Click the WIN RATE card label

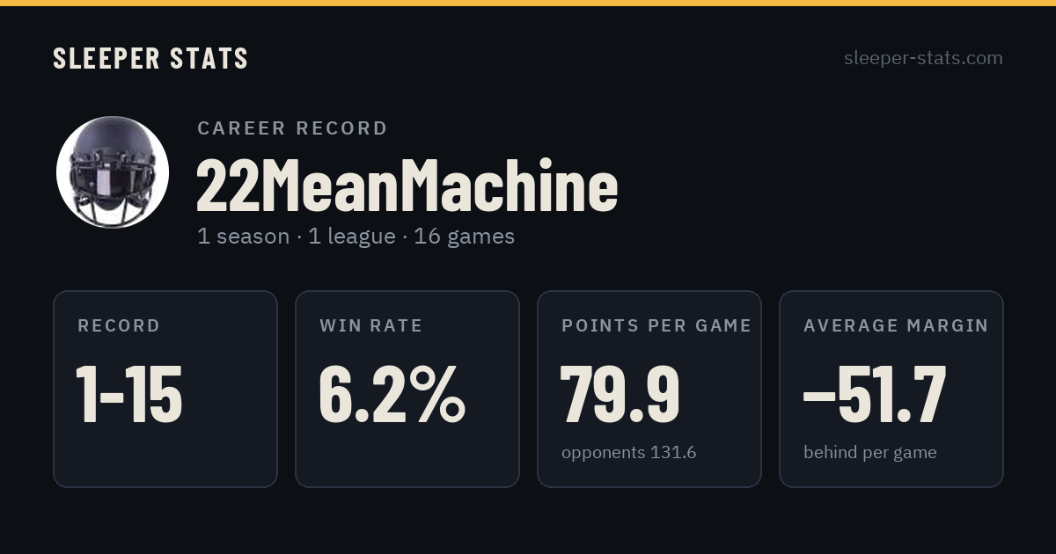click(x=371, y=326)
